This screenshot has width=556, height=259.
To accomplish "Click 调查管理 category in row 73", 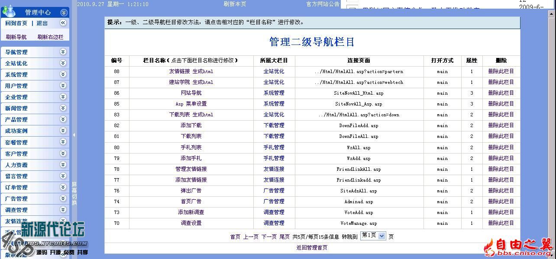I will [274, 212].
